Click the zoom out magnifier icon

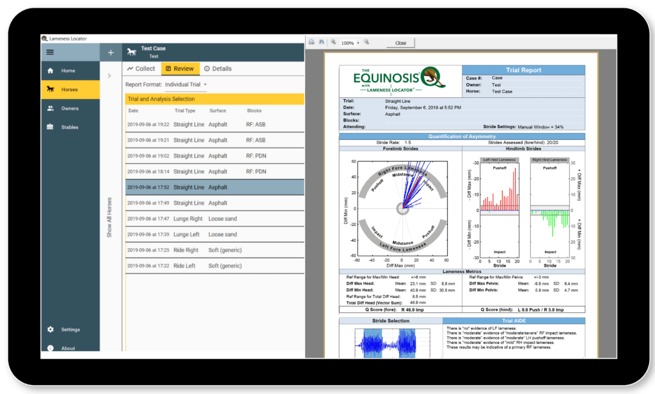click(x=333, y=42)
